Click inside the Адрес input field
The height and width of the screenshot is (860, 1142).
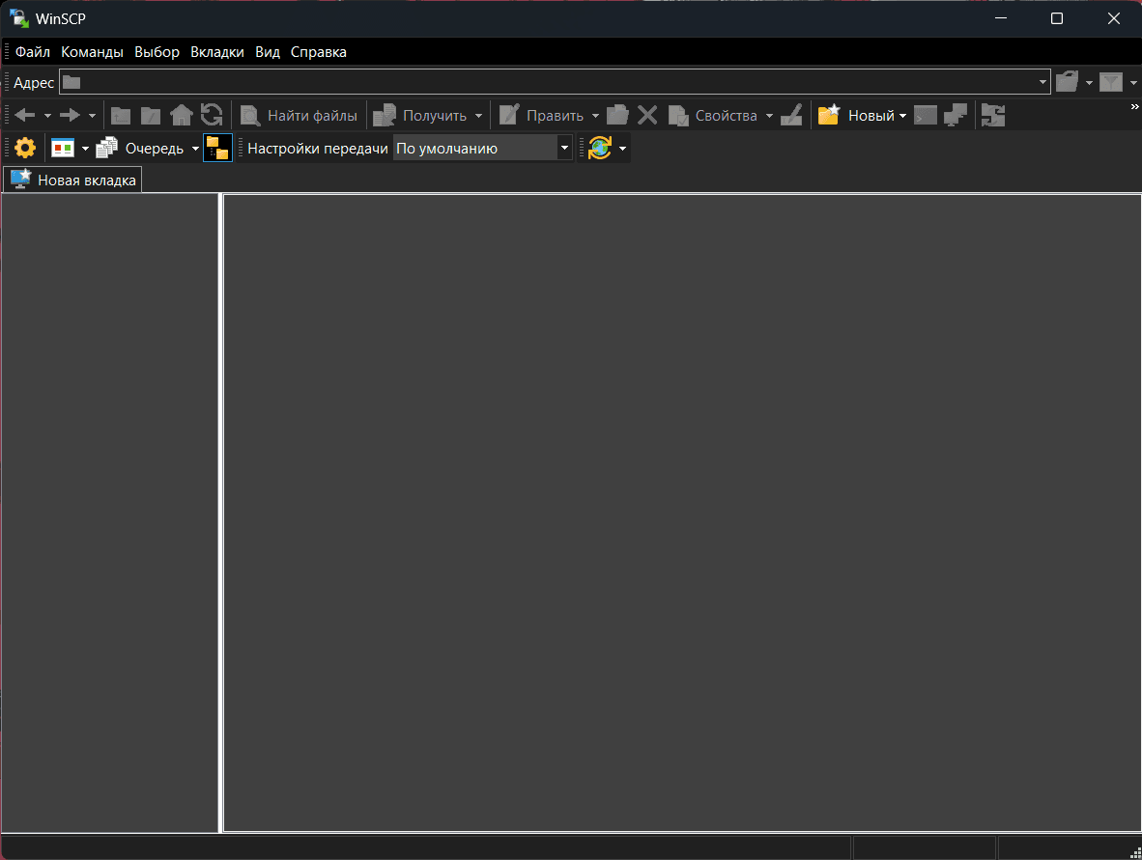551,83
